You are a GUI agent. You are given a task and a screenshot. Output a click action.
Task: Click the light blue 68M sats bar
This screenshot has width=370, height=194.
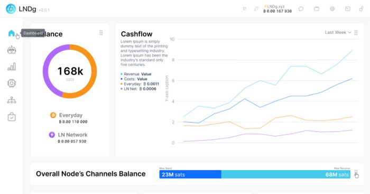[286, 174]
